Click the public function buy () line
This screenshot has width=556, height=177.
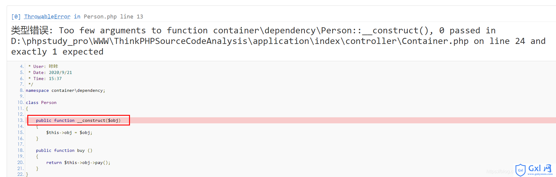[64, 150]
